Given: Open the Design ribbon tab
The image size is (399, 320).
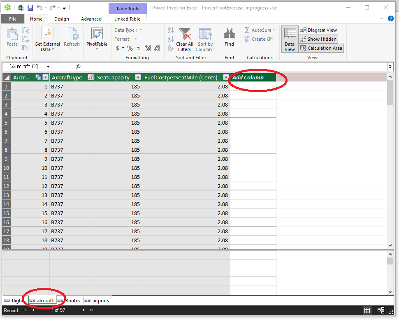Looking at the screenshot, I should coord(62,19).
